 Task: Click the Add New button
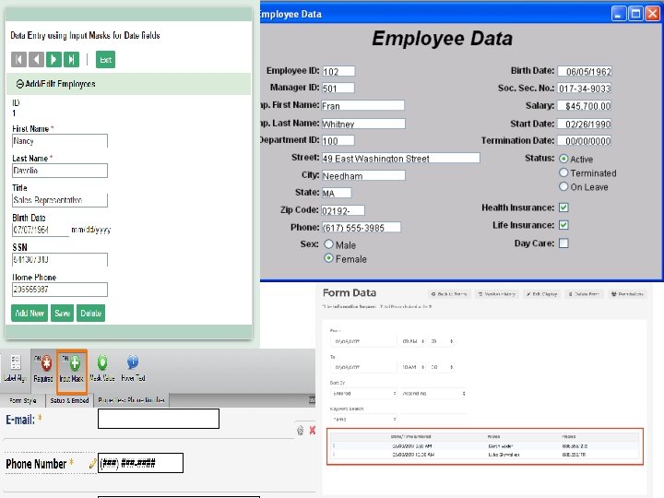[x=30, y=314]
